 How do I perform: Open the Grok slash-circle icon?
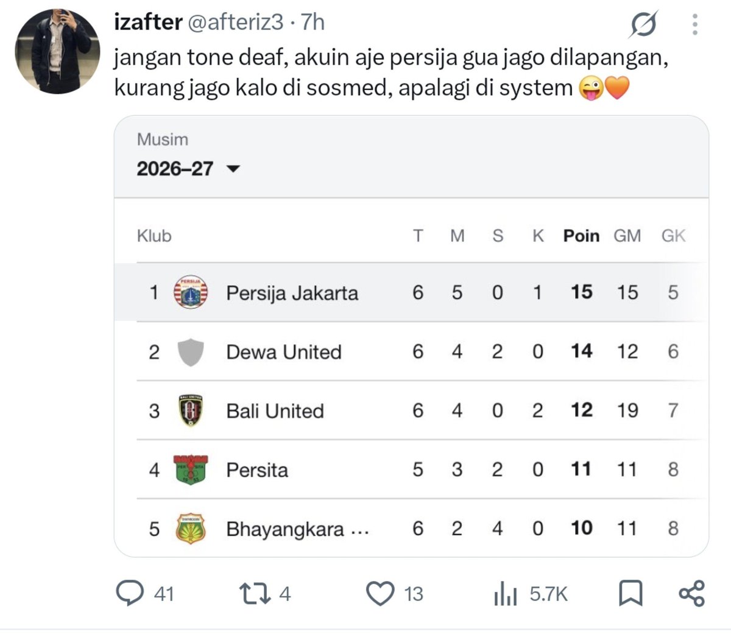point(643,25)
